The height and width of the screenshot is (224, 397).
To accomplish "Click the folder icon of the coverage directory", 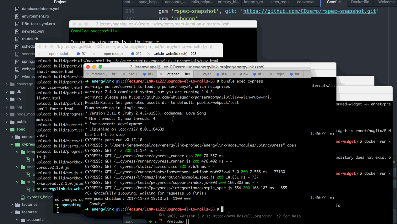I will coord(13,84).
